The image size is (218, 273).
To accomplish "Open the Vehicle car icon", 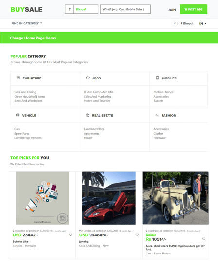I will (18, 115).
